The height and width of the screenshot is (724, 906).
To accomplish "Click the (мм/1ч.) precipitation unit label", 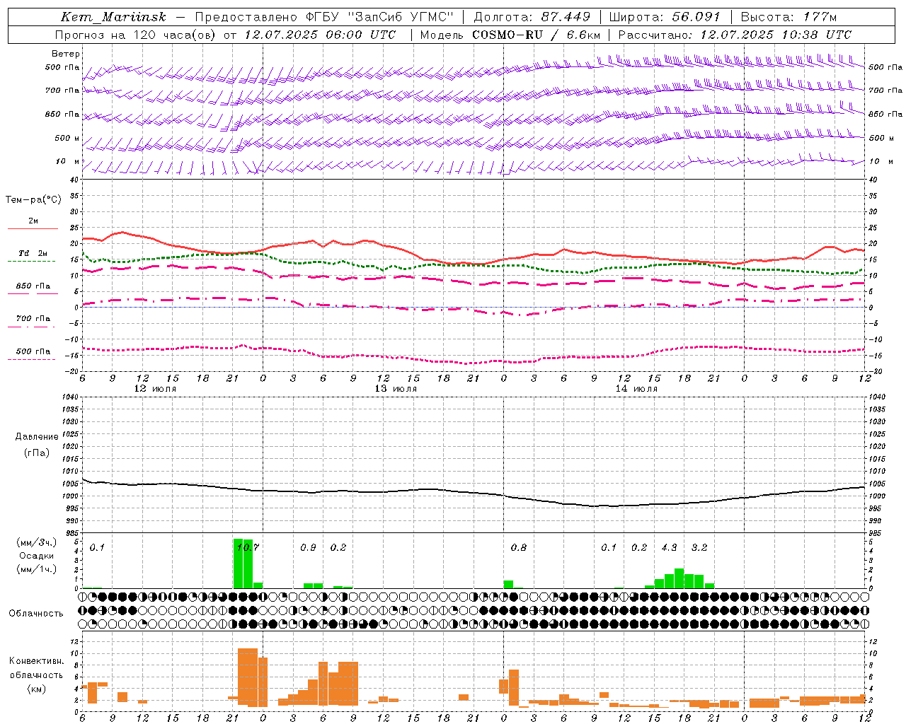I will pos(36,569).
